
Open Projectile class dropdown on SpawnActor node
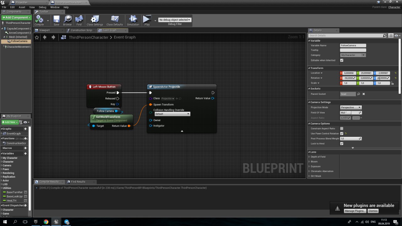point(167,99)
